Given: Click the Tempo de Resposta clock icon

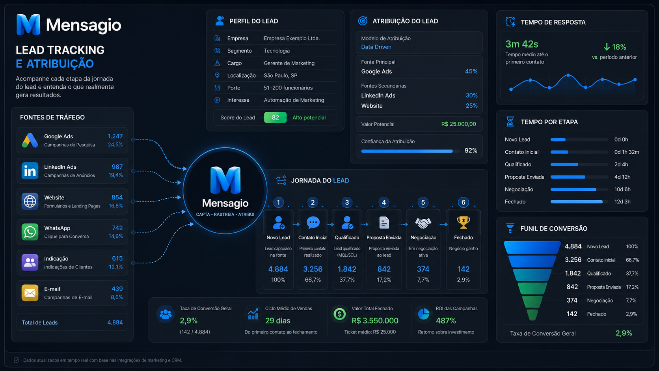Looking at the screenshot, I should click(x=510, y=22).
